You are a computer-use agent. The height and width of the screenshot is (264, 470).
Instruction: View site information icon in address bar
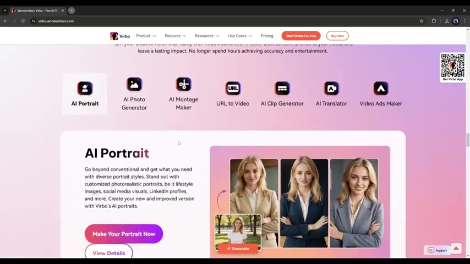pos(33,21)
